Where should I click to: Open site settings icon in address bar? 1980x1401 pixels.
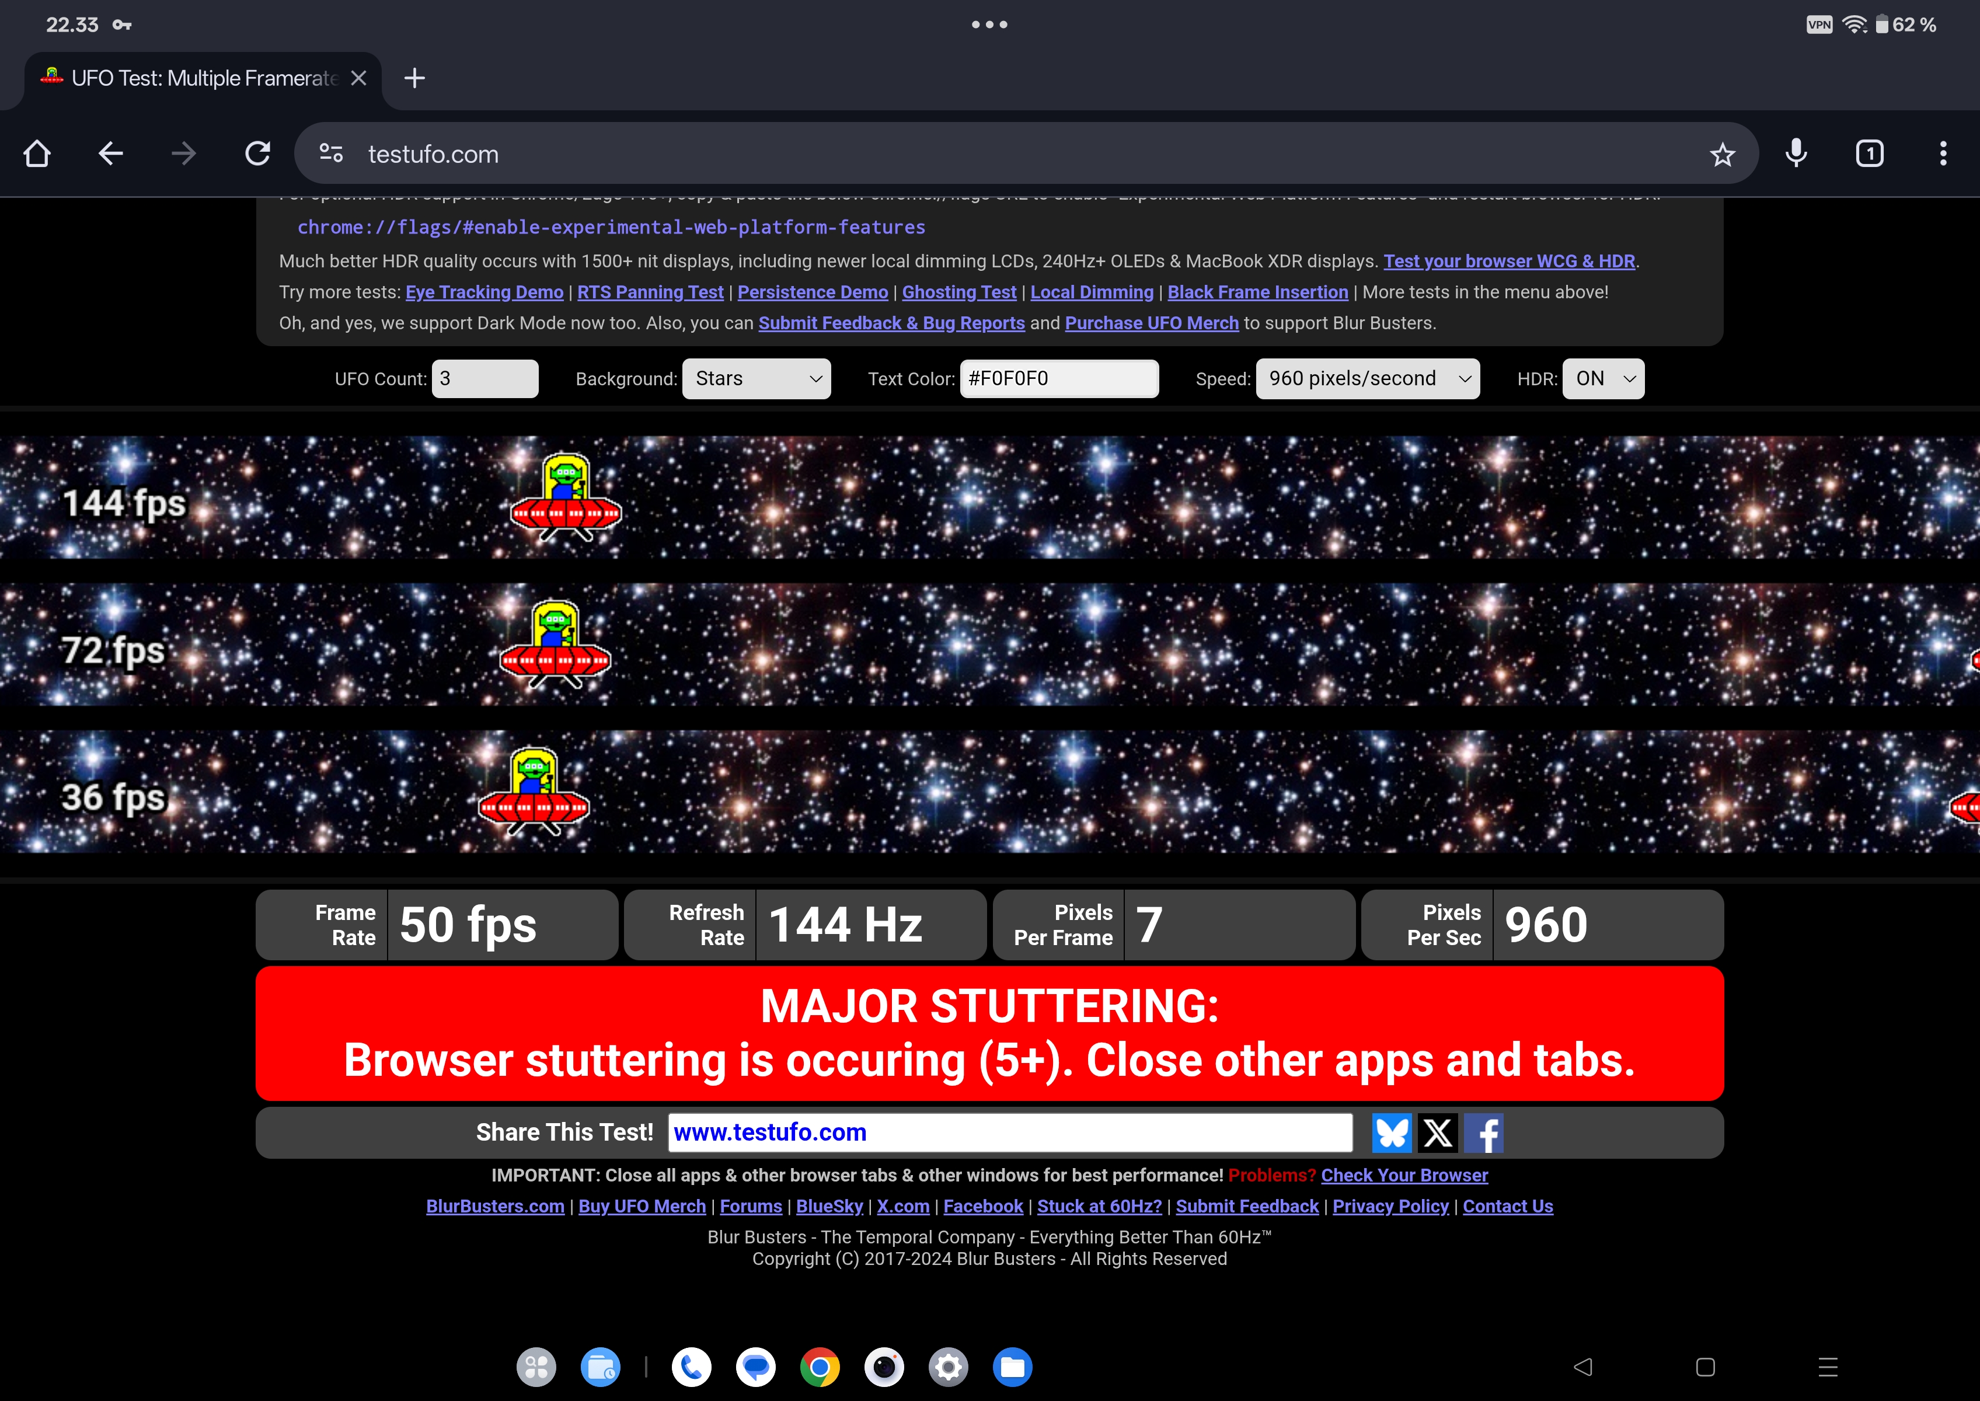332,154
